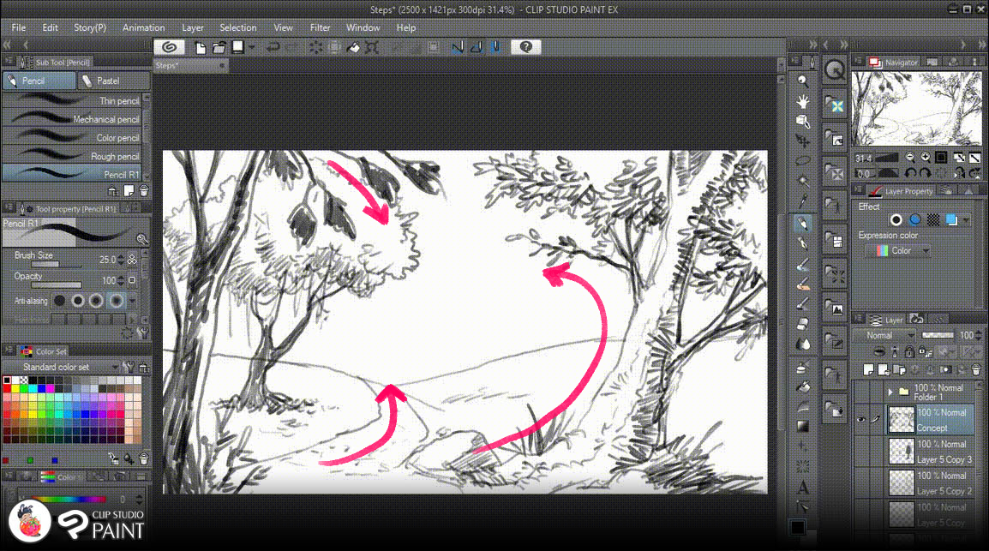Select the Text tool letter A
Viewport: 989px width, 551px height.
[802, 487]
